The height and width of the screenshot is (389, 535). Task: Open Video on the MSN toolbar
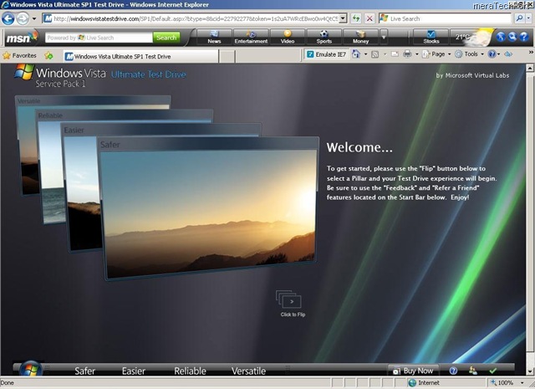(x=288, y=37)
